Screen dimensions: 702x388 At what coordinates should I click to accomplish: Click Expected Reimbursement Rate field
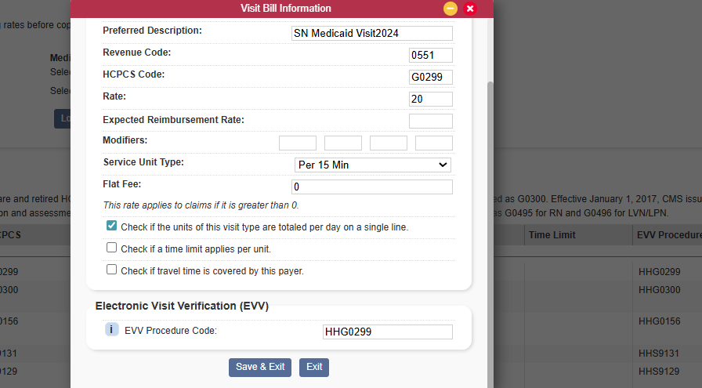point(431,121)
